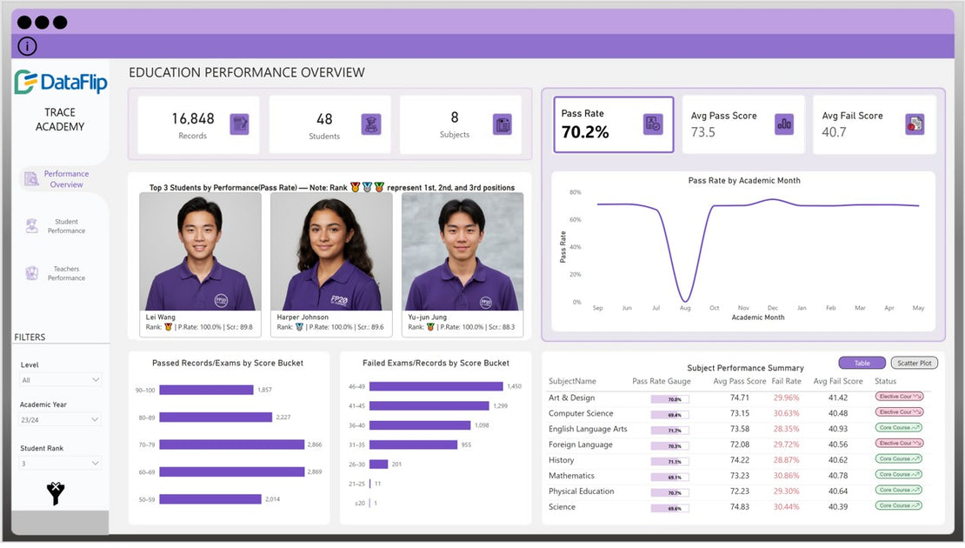Click English Language Arts status badge
The image size is (965, 548).
pyautogui.click(x=899, y=427)
